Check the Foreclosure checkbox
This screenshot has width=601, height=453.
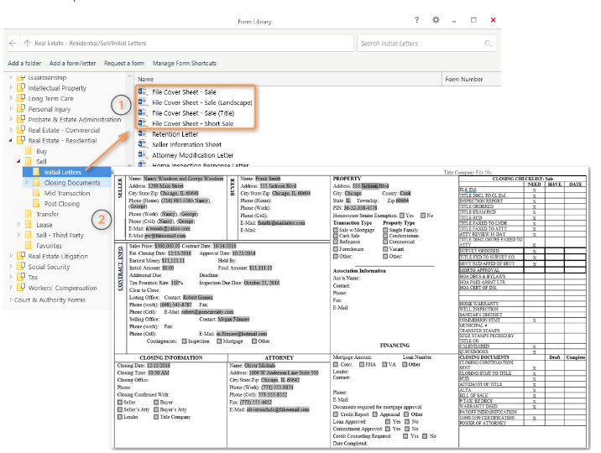point(336,249)
